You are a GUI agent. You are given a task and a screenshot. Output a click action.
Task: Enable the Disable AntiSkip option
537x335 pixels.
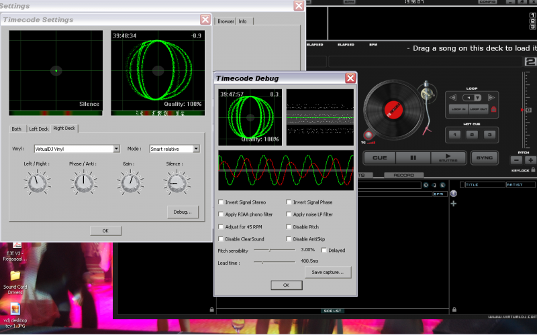pyautogui.click(x=289, y=239)
